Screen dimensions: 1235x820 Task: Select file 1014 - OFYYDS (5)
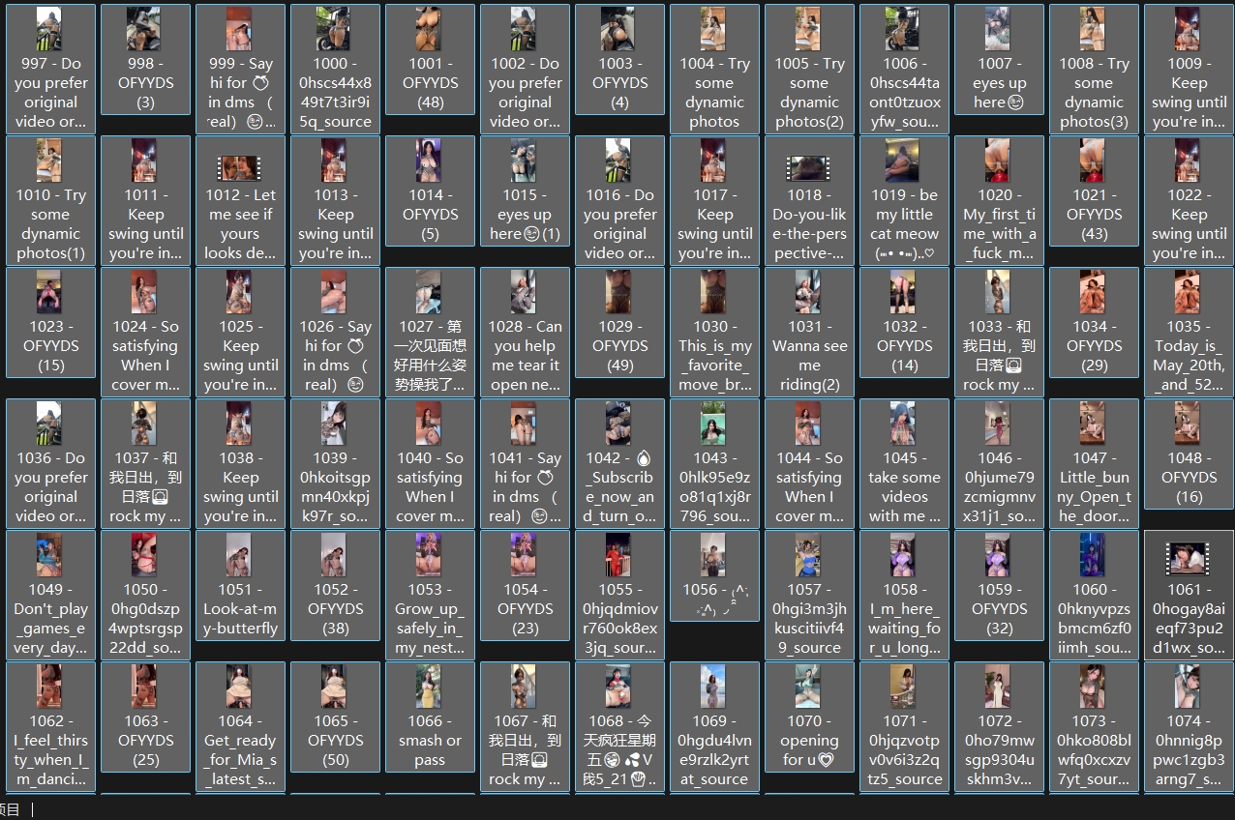430,199
